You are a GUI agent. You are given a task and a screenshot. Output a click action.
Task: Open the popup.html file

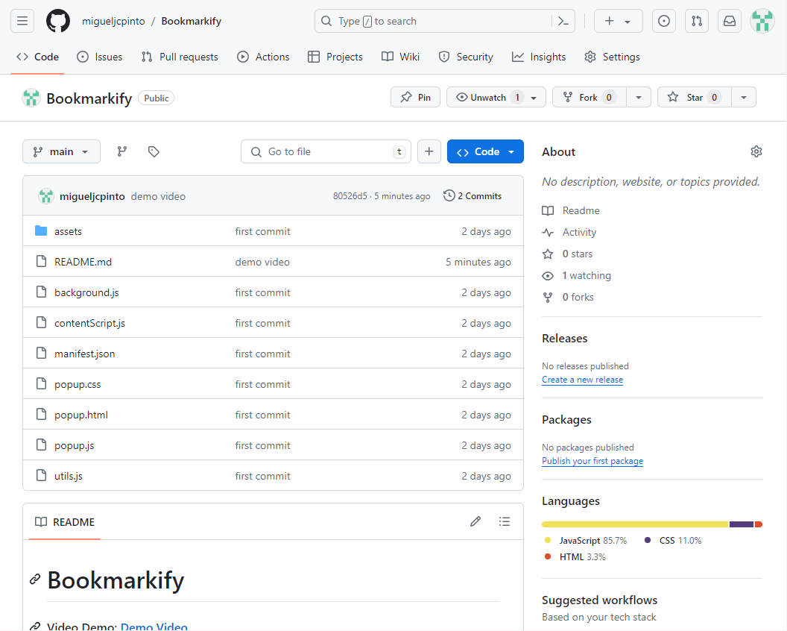80,415
